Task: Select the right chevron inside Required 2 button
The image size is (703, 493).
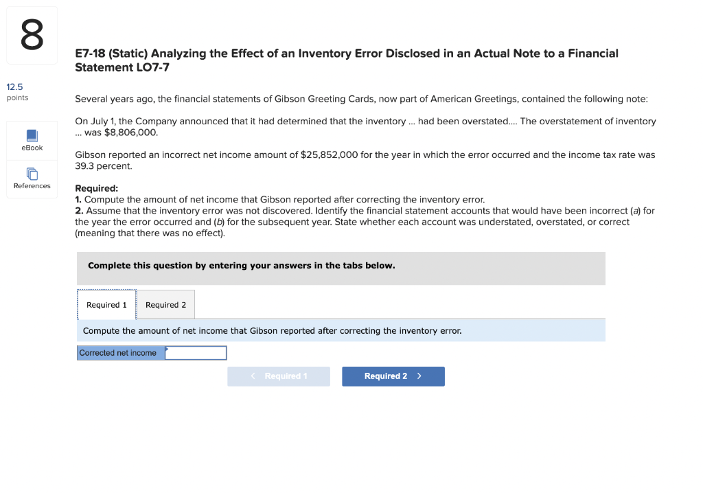Action: tap(419, 376)
